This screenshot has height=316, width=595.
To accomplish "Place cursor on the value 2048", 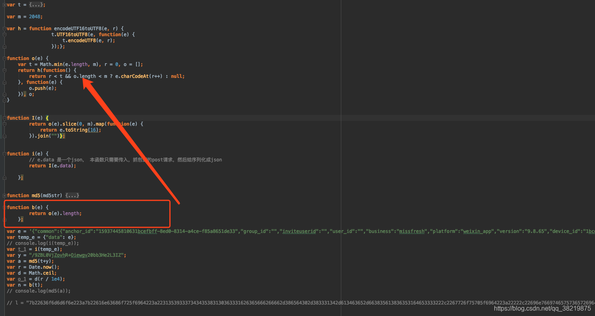I will [x=34, y=17].
